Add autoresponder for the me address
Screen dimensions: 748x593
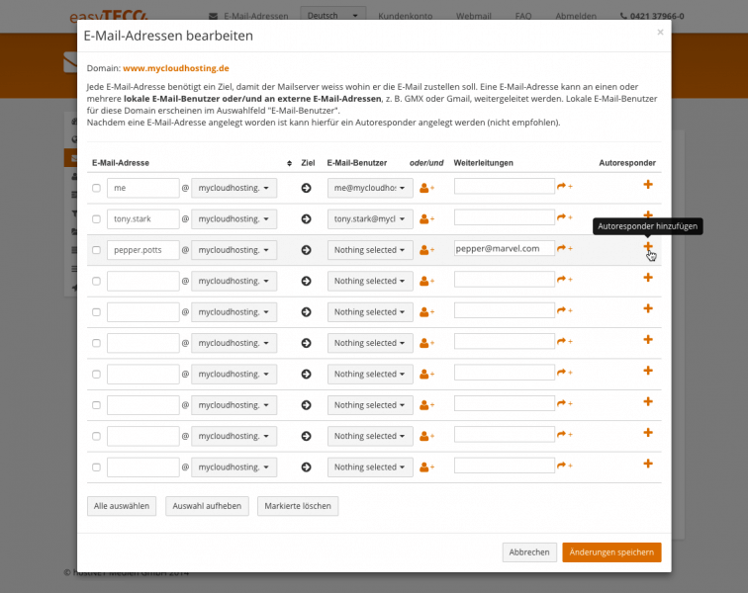pyautogui.click(x=648, y=185)
